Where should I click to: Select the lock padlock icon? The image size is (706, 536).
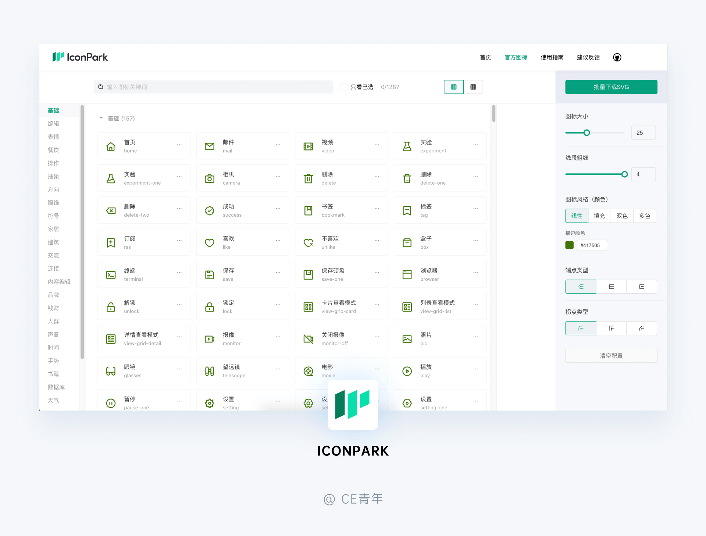[x=210, y=307]
